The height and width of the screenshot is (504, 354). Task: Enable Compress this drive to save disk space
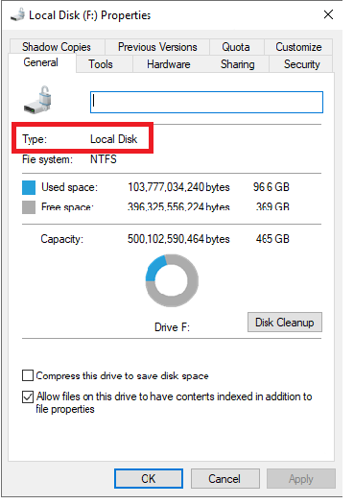point(28,375)
